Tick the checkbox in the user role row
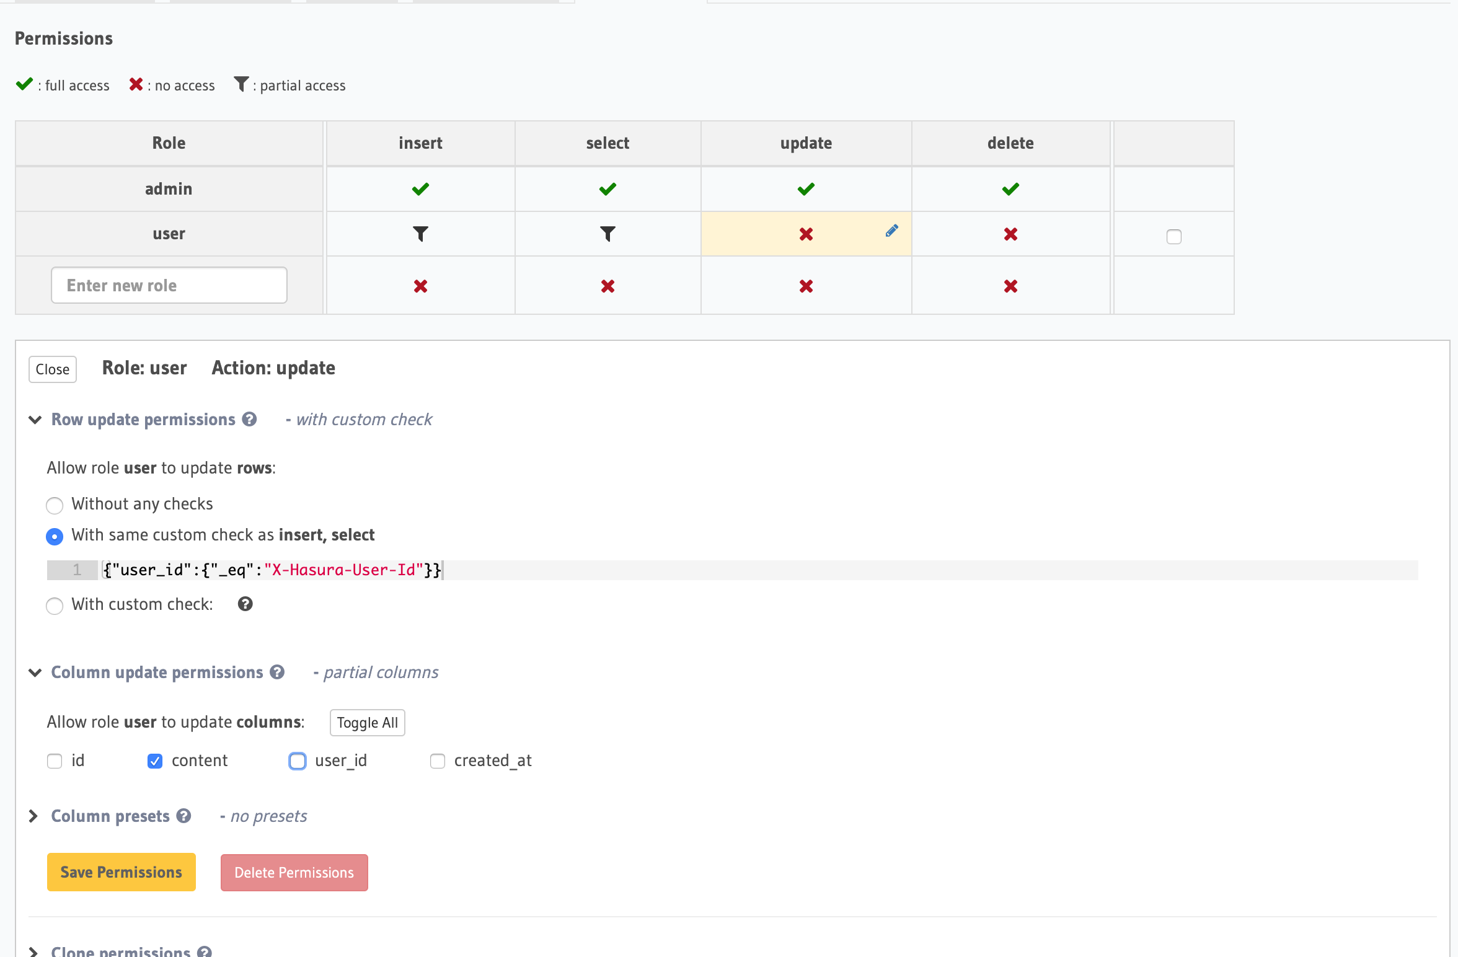Image resolution: width=1458 pixels, height=957 pixels. tap(1173, 236)
